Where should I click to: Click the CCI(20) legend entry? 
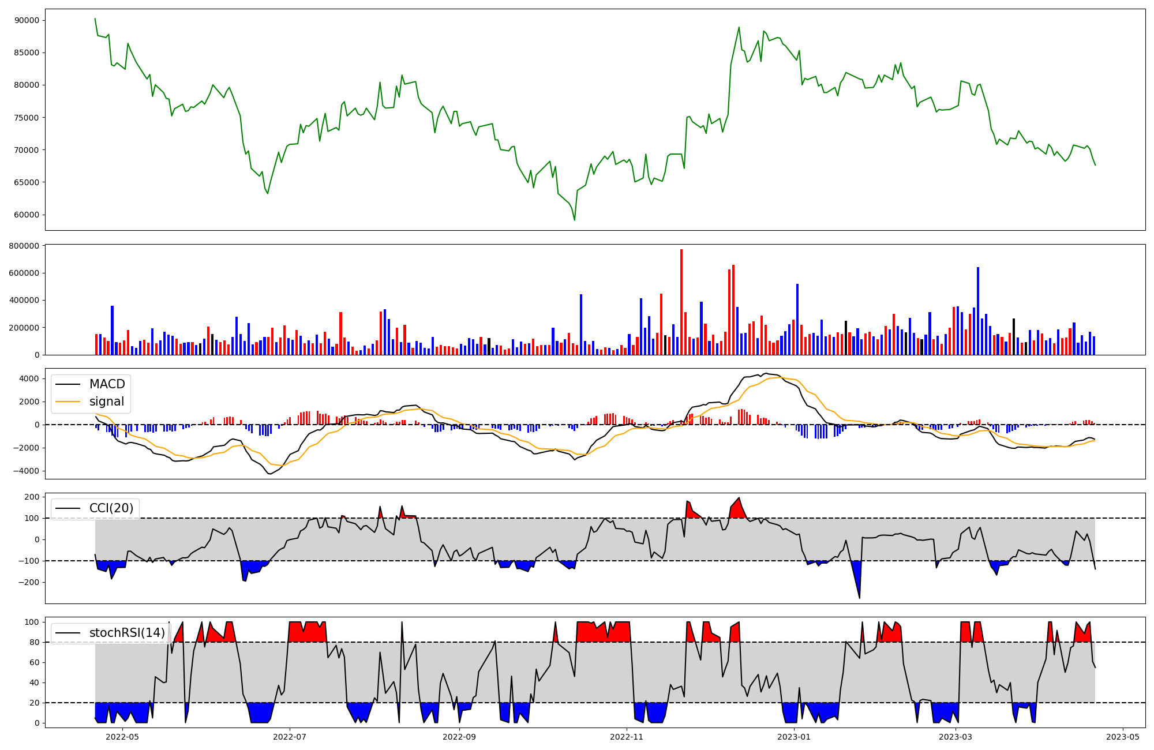[111, 508]
